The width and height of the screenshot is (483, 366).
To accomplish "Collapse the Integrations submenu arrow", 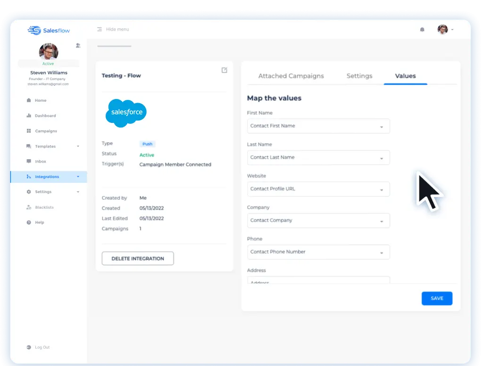I will coord(78,177).
